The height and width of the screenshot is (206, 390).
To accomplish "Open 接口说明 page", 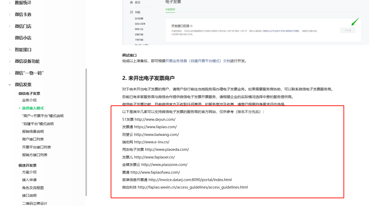I will (x=29, y=195).
